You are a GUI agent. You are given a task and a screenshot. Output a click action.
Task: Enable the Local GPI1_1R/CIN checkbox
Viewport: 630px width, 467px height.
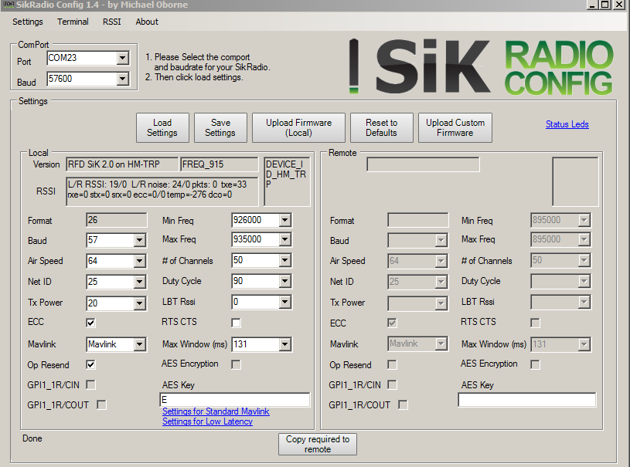point(90,384)
